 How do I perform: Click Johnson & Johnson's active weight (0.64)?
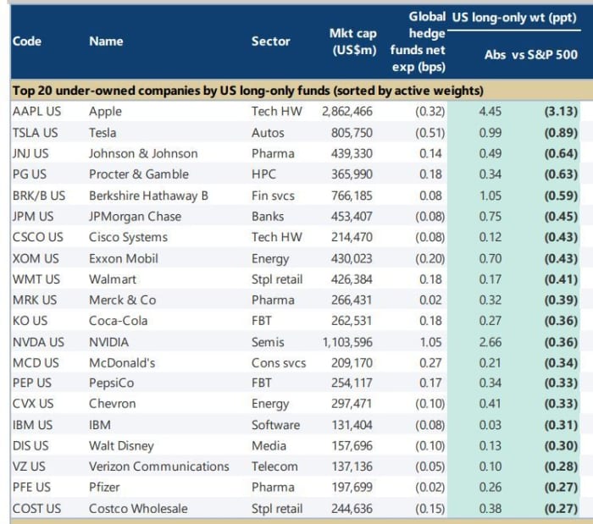click(561, 154)
